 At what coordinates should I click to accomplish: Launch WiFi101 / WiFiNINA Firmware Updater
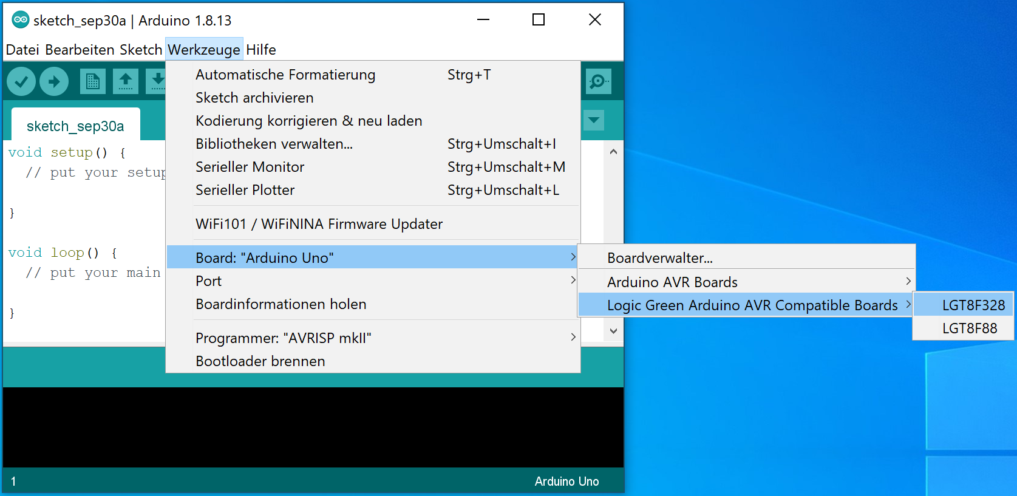point(373,224)
